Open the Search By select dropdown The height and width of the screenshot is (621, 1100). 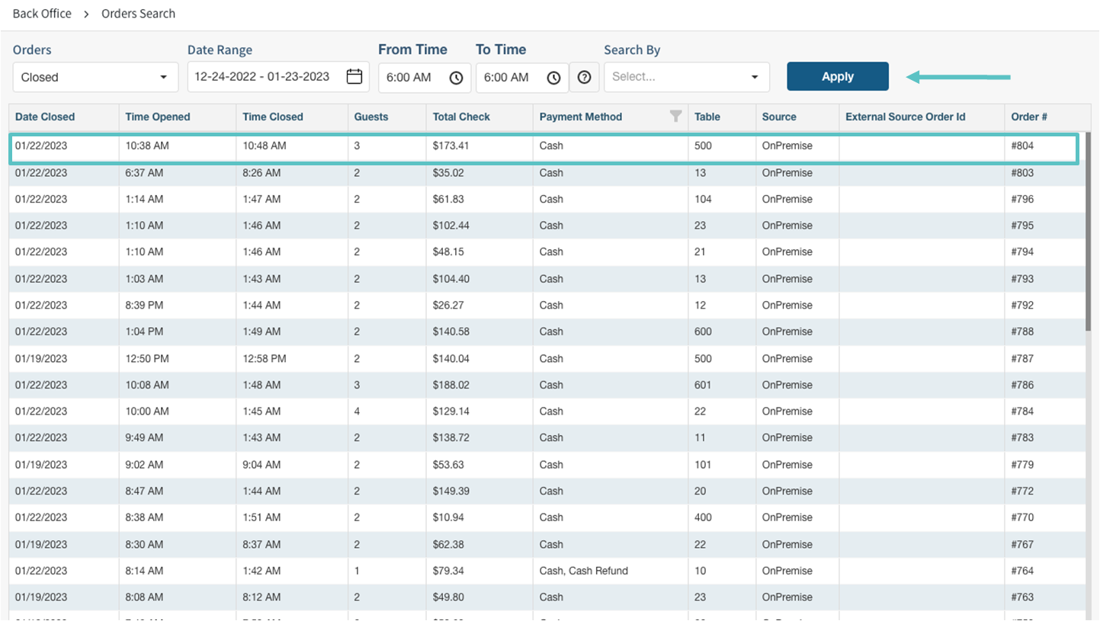pyautogui.click(x=686, y=77)
